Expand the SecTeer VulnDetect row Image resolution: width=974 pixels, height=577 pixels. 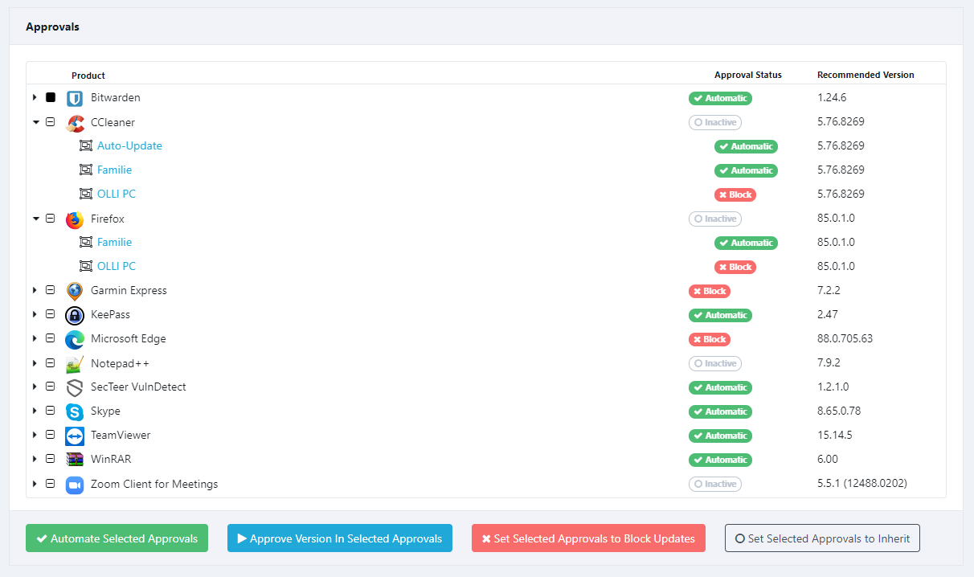tap(35, 387)
